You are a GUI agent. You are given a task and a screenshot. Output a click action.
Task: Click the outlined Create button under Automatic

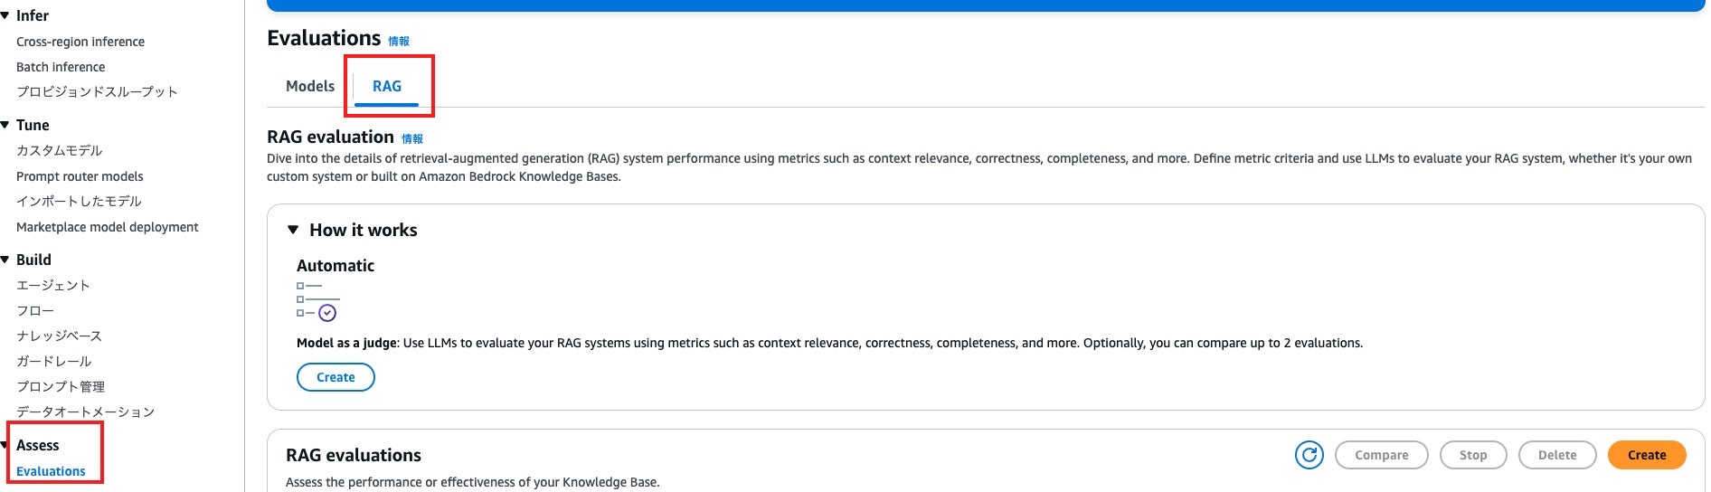pyautogui.click(x=336, y=377)
